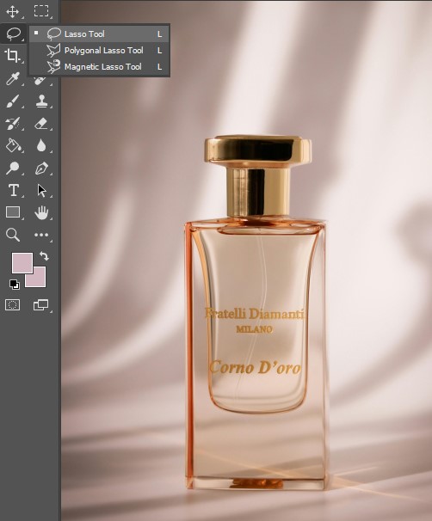Select the Hand tool

41,212
